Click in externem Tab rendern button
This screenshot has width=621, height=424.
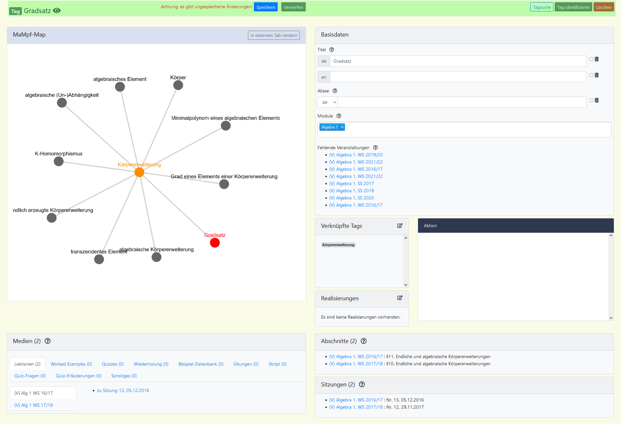(274, 35)
